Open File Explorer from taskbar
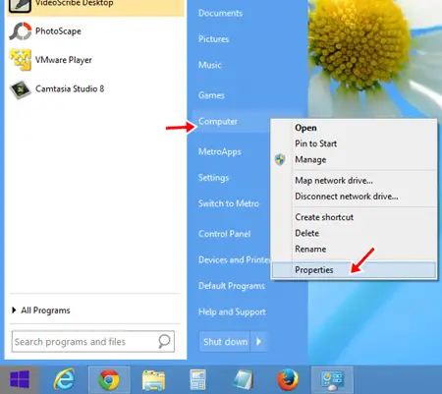 (x=153, y=380)
